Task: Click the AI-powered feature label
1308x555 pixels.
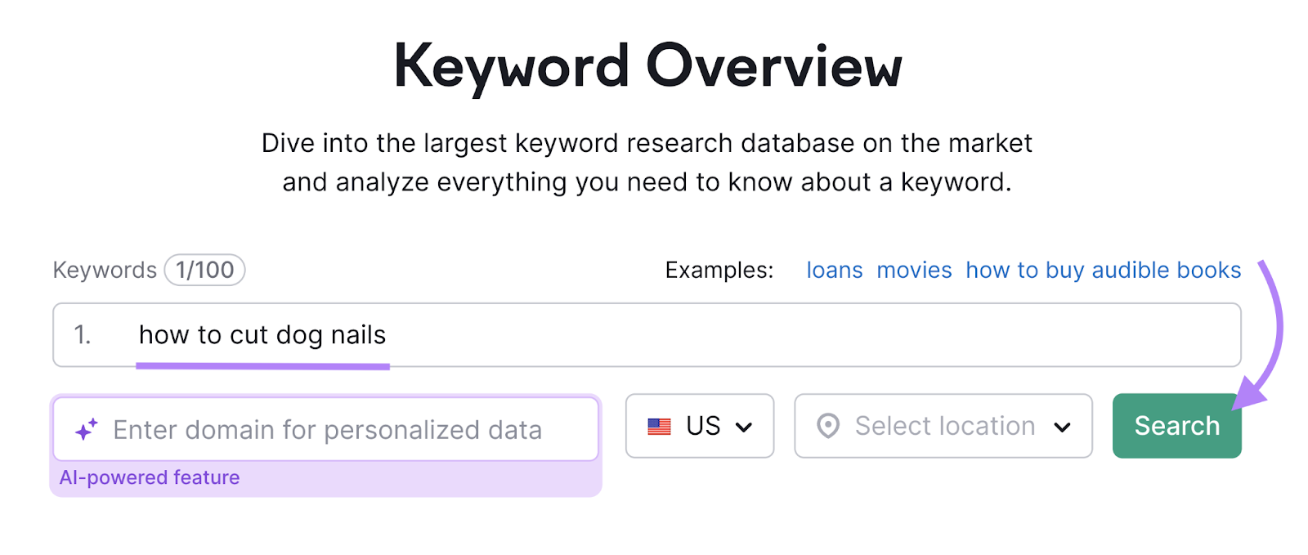Action: click(150, 477)
